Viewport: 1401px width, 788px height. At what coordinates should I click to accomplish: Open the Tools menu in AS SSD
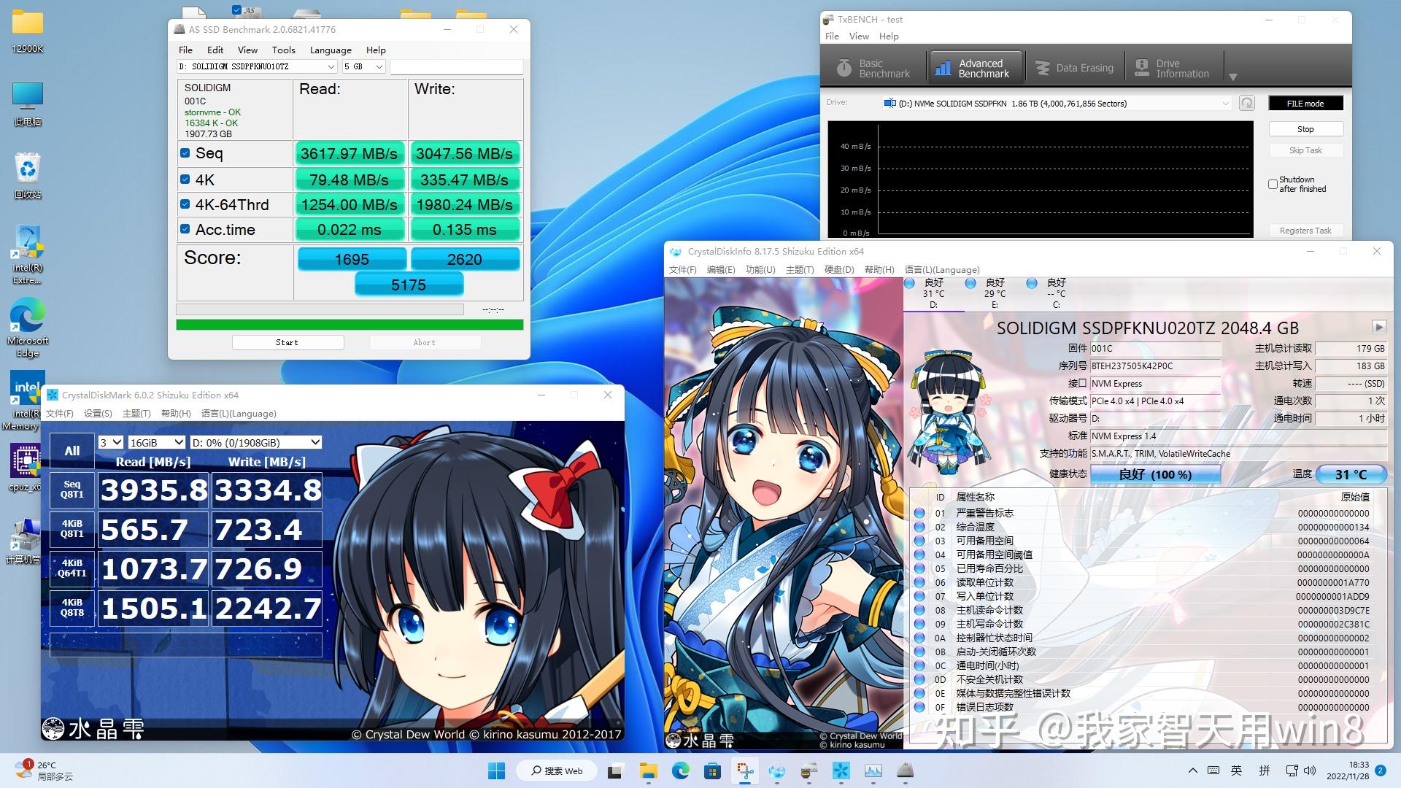click(x=283, y=50)
